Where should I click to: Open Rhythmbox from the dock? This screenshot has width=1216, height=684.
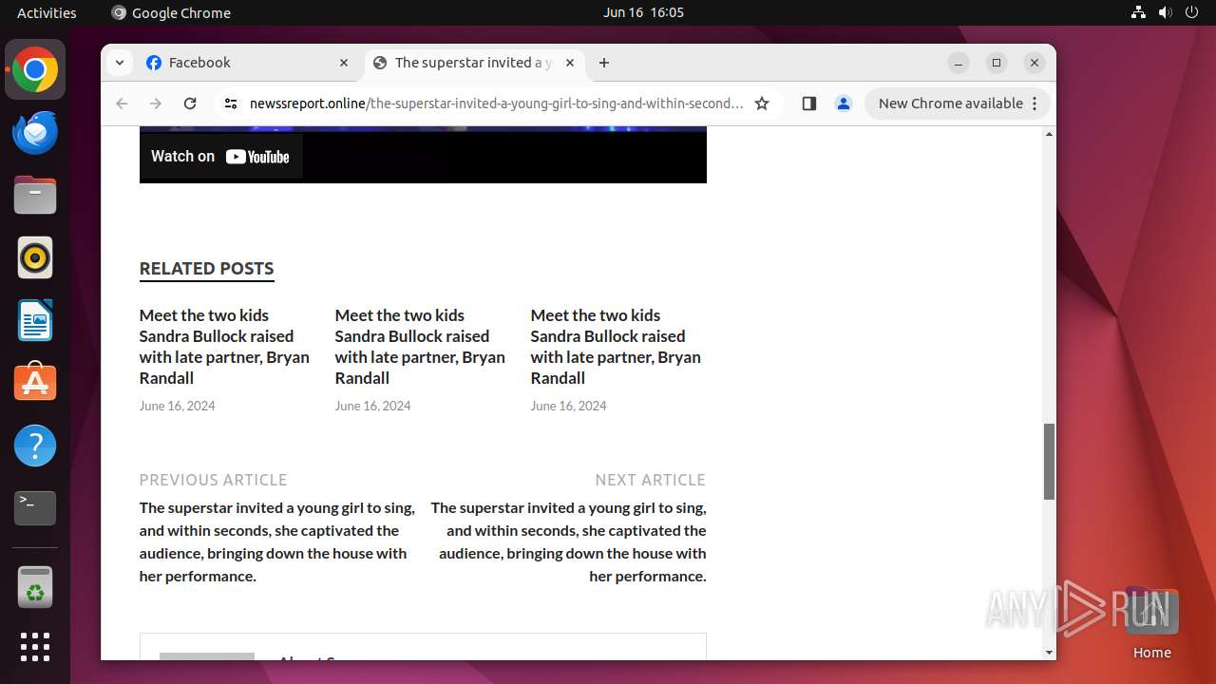(x=35, y=258)
